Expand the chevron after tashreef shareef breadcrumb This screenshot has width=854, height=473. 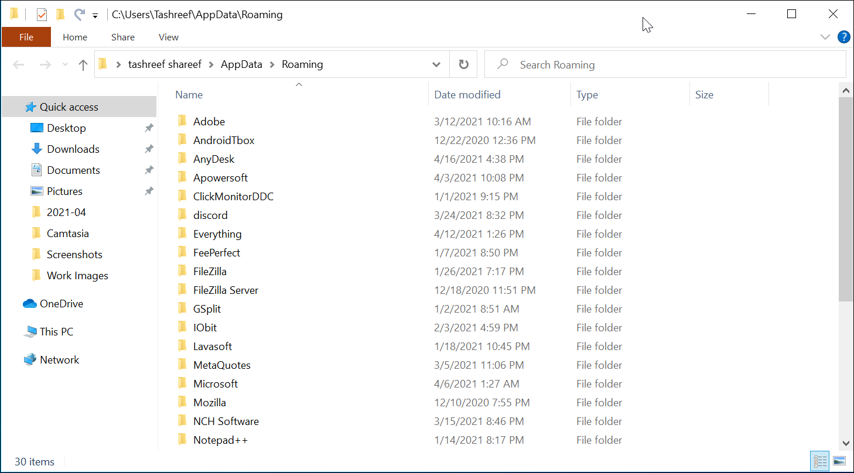[211, 64]
